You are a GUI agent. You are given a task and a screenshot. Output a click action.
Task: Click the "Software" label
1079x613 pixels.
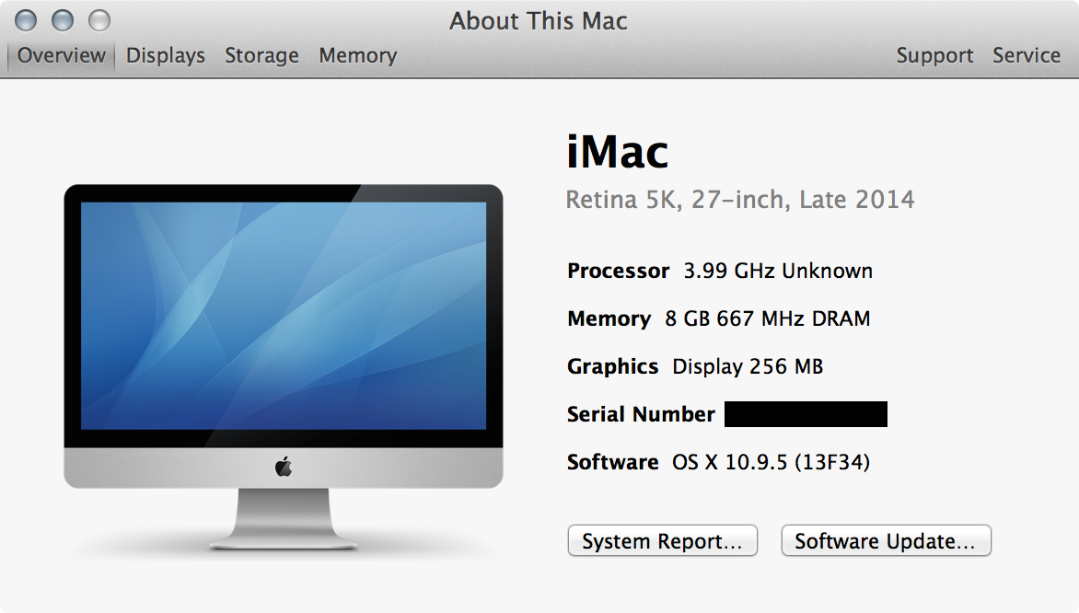612,462
